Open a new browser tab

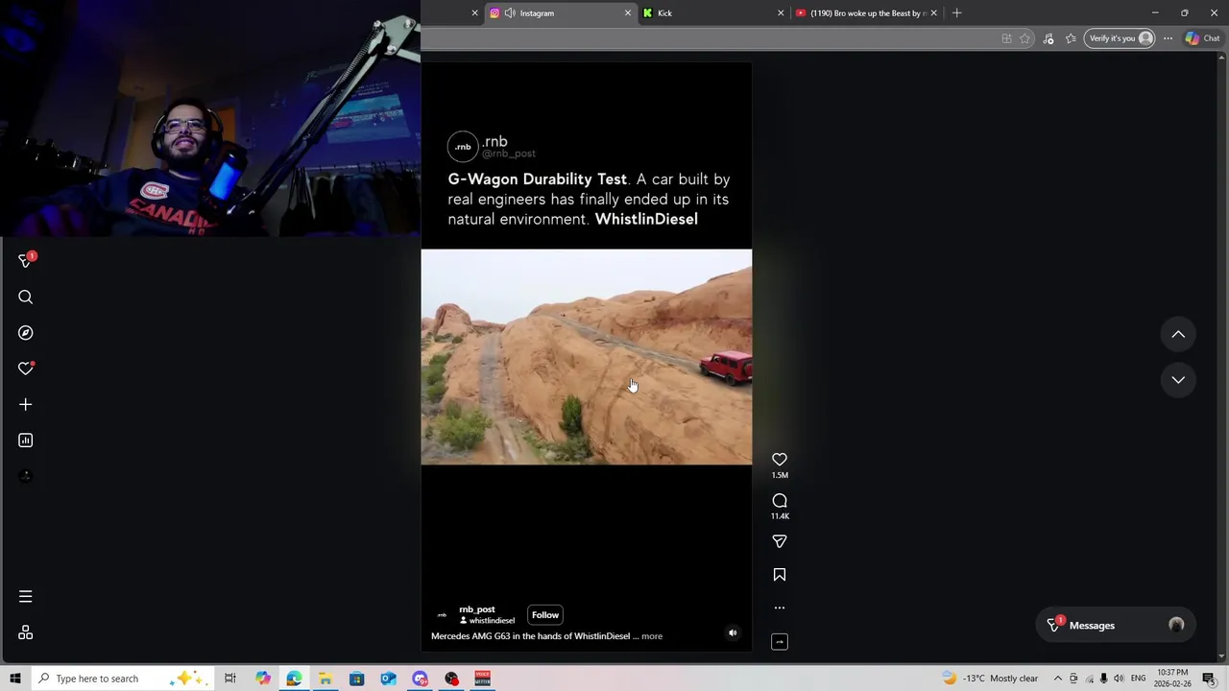point(956,13)
